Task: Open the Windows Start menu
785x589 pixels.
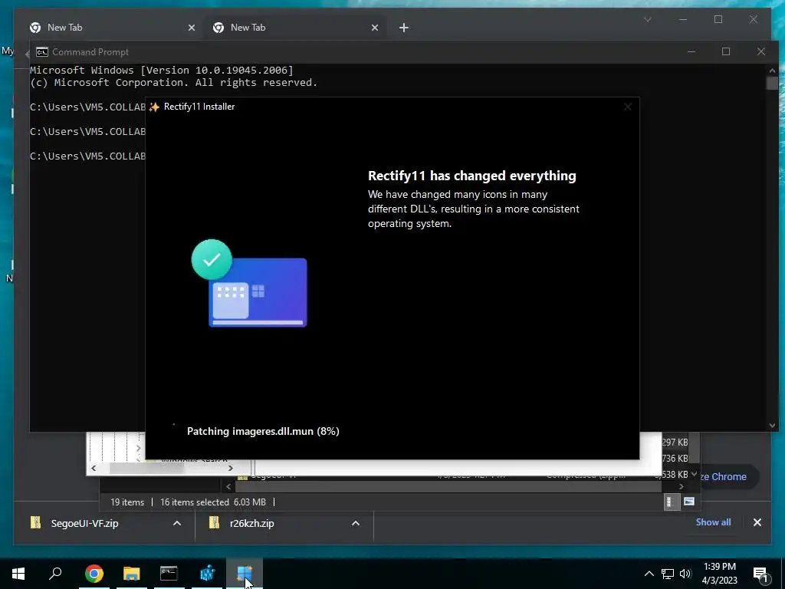Action: [x=18, y=574]
